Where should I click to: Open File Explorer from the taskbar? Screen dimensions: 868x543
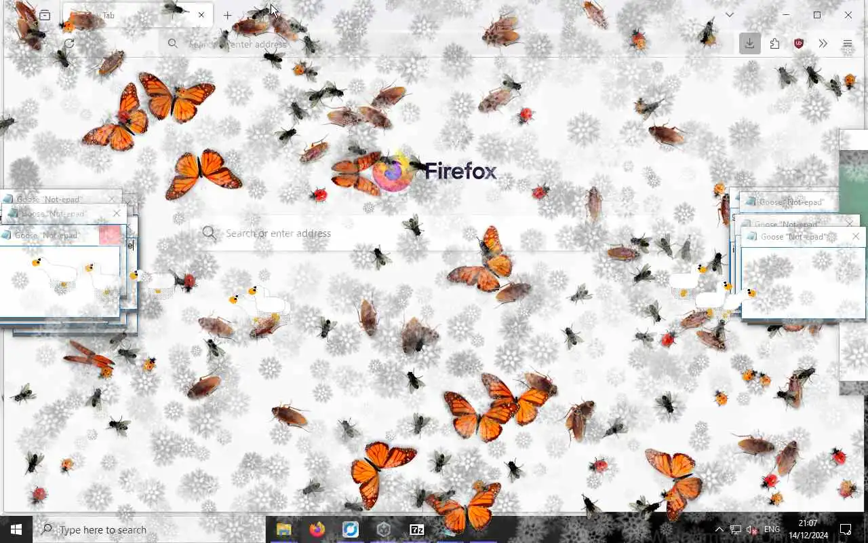coord(284,529)
